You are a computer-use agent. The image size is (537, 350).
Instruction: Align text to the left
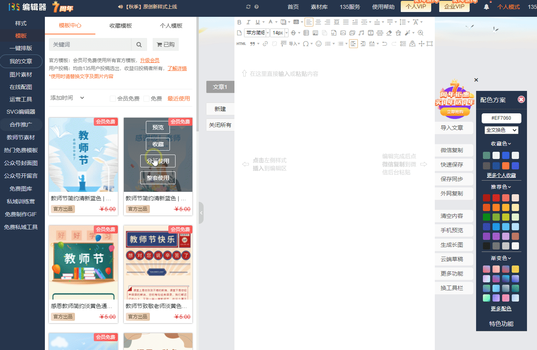coord(309,22)
